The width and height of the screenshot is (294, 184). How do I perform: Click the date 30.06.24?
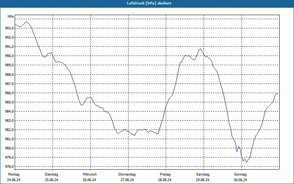pyautogui.click(x=240, y=180)
